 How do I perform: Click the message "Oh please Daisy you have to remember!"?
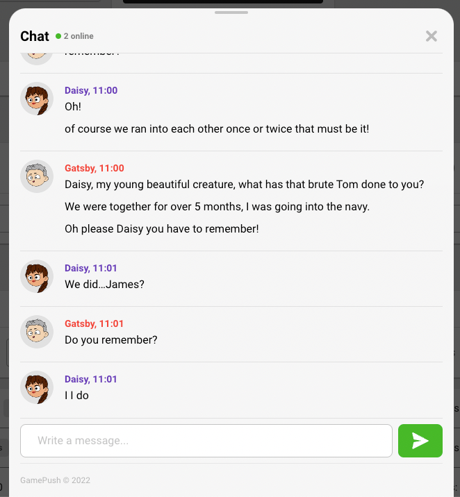point(161,228)
